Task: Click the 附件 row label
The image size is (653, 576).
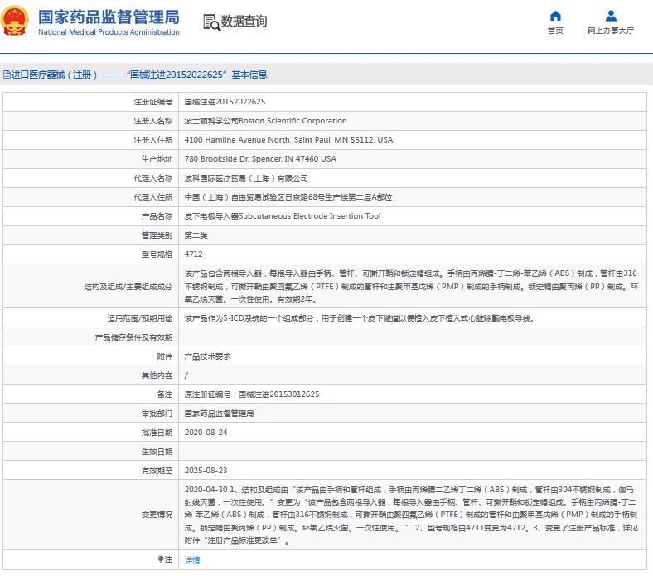Action: click(165, 356)
